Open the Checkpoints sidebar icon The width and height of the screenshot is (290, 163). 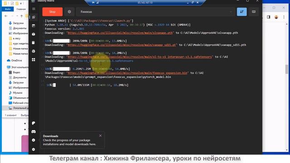click(34, 43)
